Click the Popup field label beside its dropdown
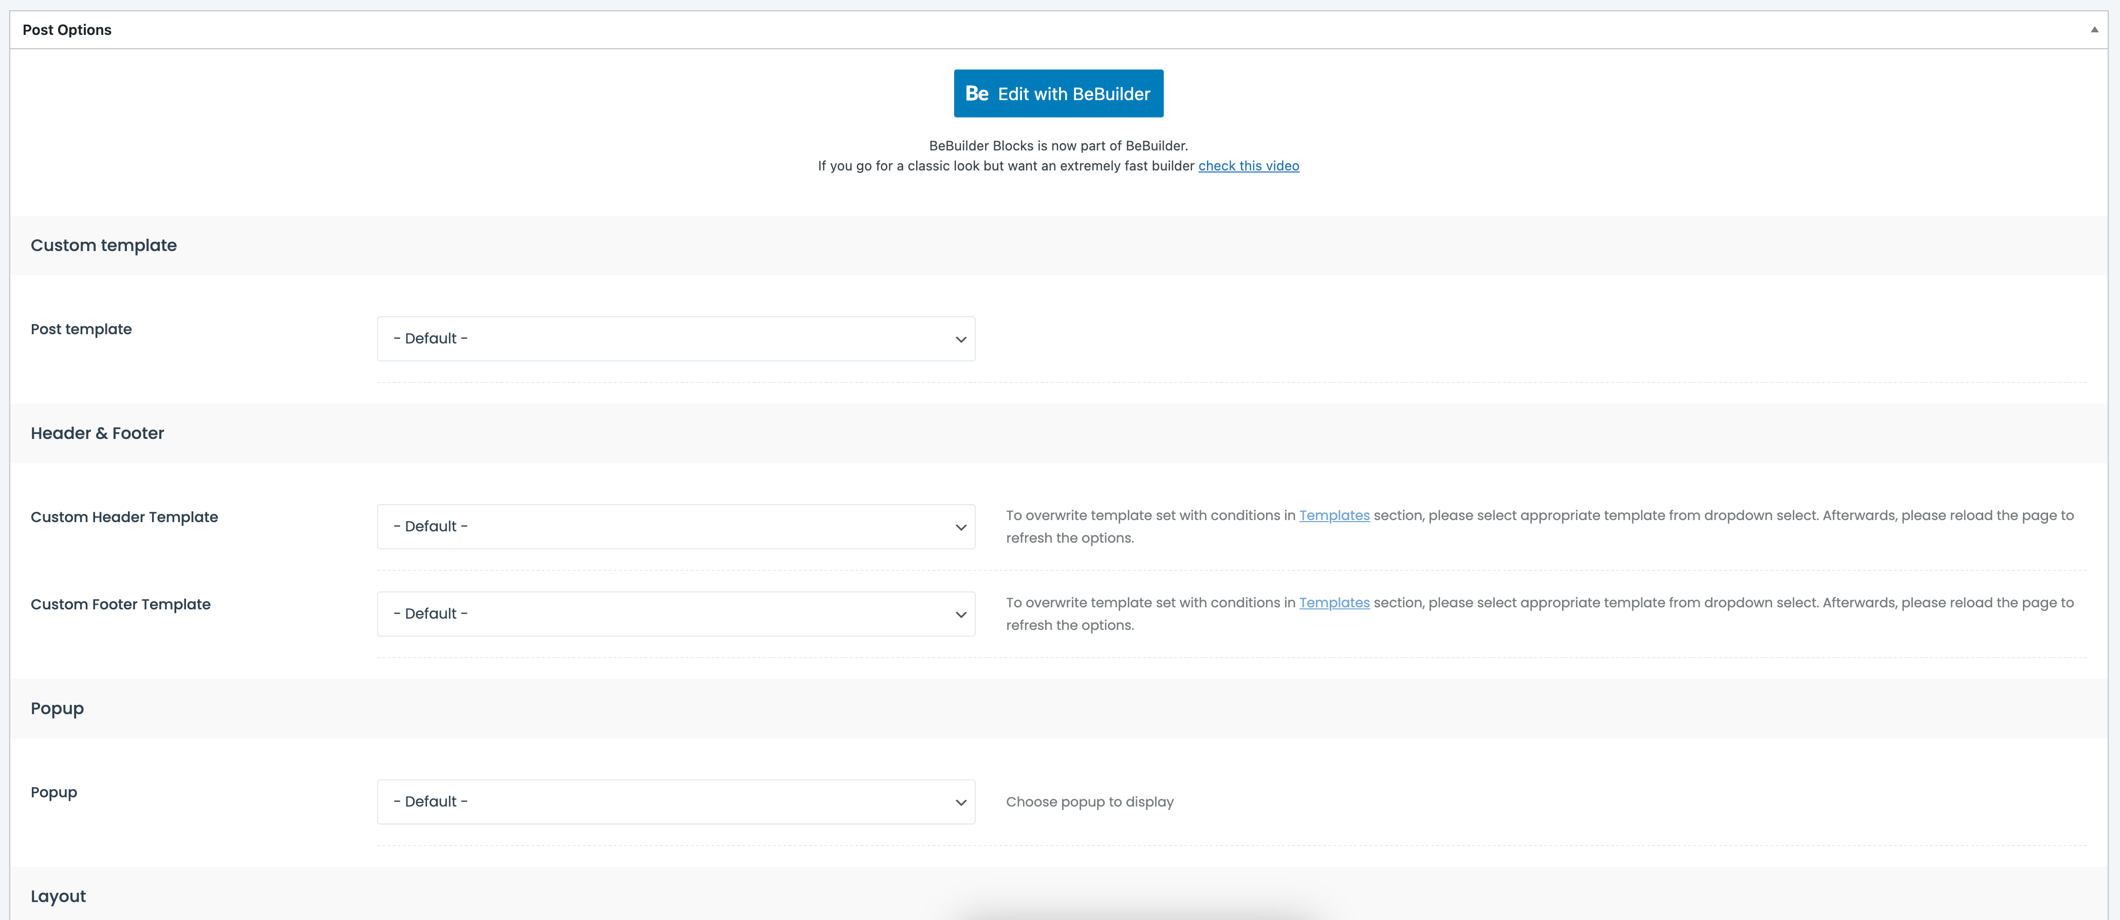The height and width of the screenshot is (920, 2120). pos(53,793)
